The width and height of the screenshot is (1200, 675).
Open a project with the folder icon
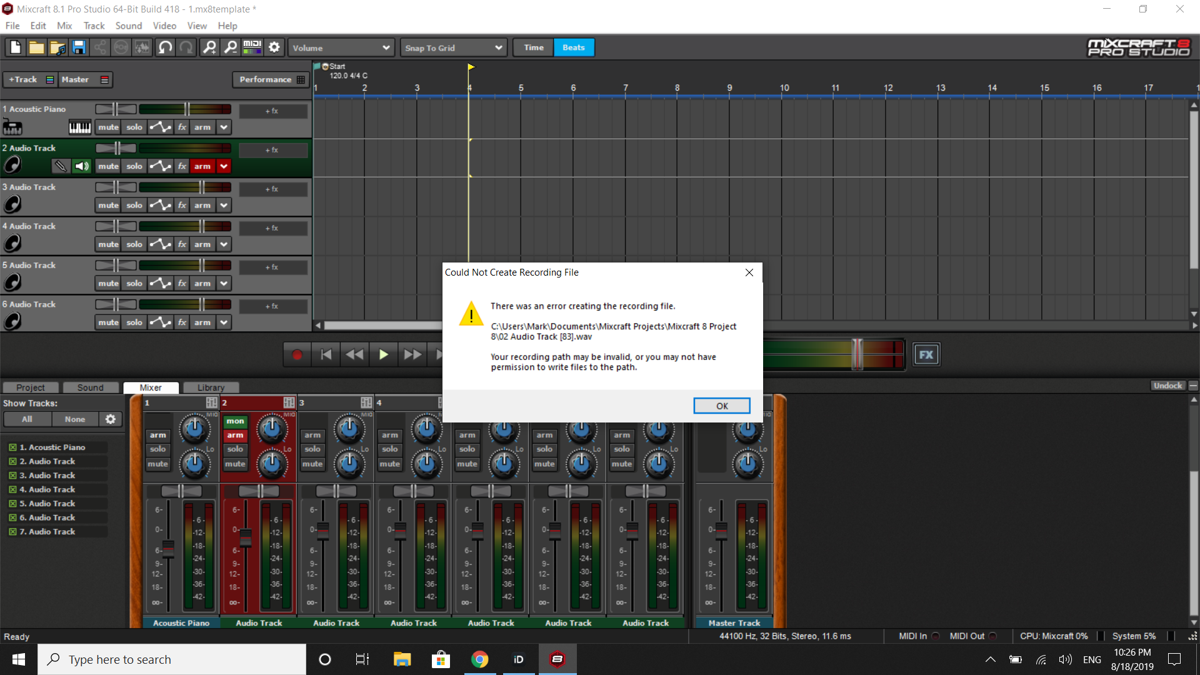point(36,47)
